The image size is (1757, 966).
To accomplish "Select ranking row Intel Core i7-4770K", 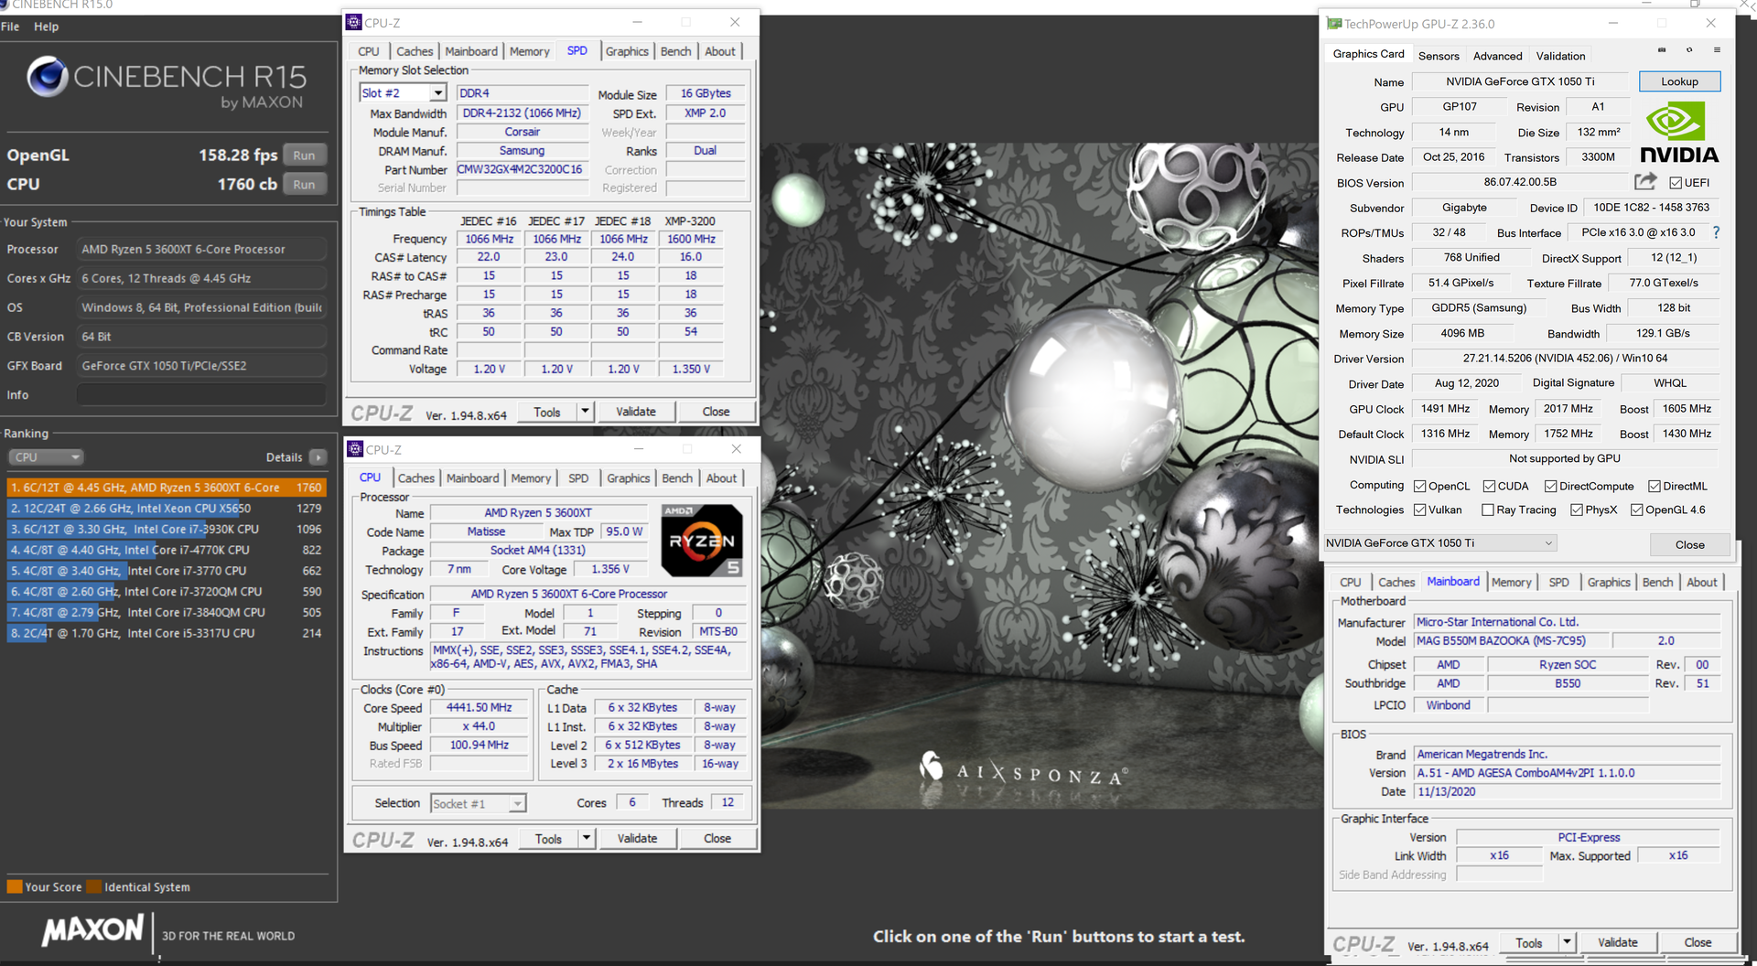I will (166, 550).
